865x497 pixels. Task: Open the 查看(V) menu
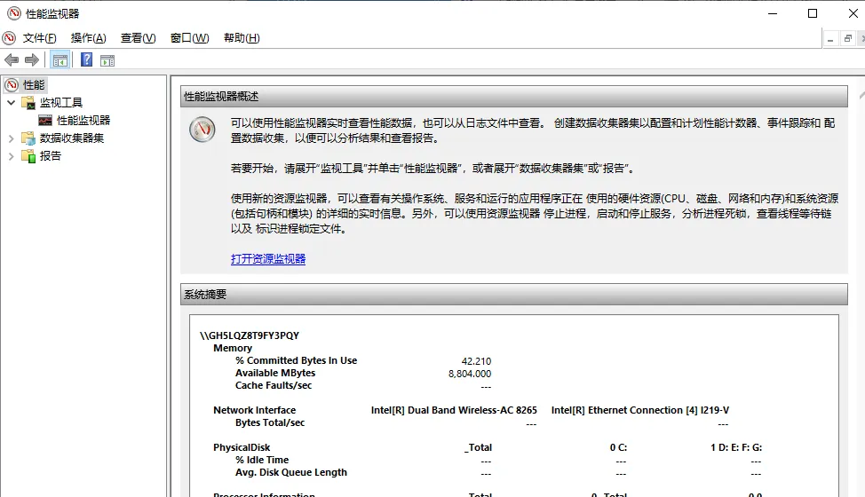(138, 38)
